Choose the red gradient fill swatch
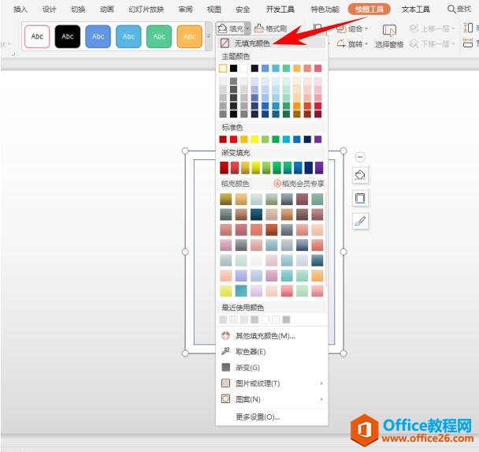This screenshot has width=479, height=452. (224, 168)
